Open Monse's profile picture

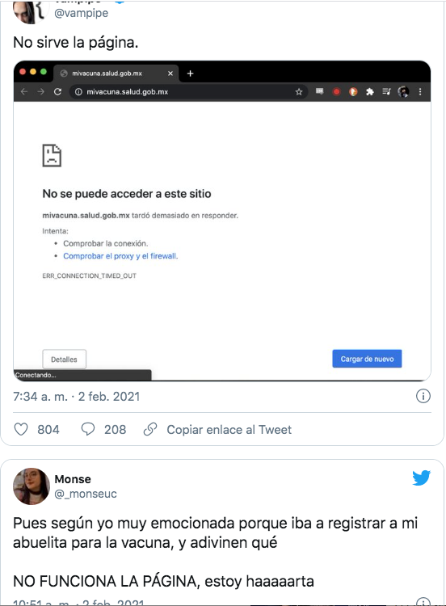coord(32,486)
